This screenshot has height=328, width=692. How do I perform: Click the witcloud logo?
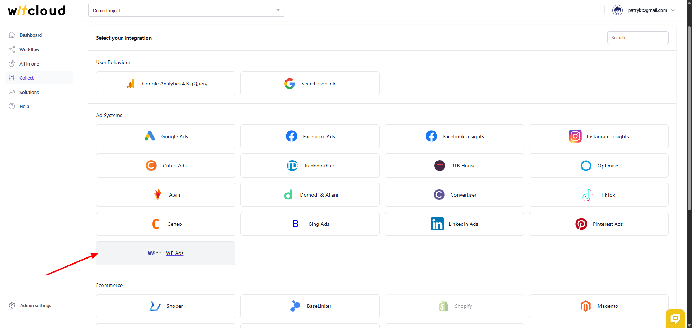pos(37,11)
